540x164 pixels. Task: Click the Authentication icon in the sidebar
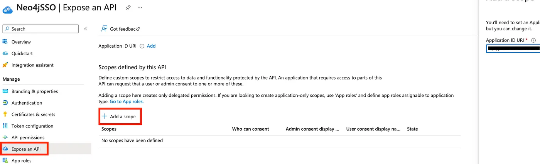pyautogui.click(x=5, y=103)
